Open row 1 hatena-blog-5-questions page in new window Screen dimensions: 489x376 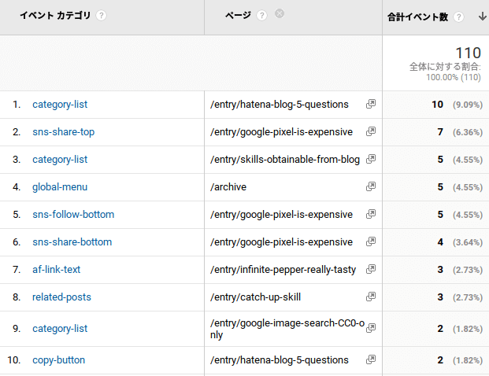[x=371, y=104]
